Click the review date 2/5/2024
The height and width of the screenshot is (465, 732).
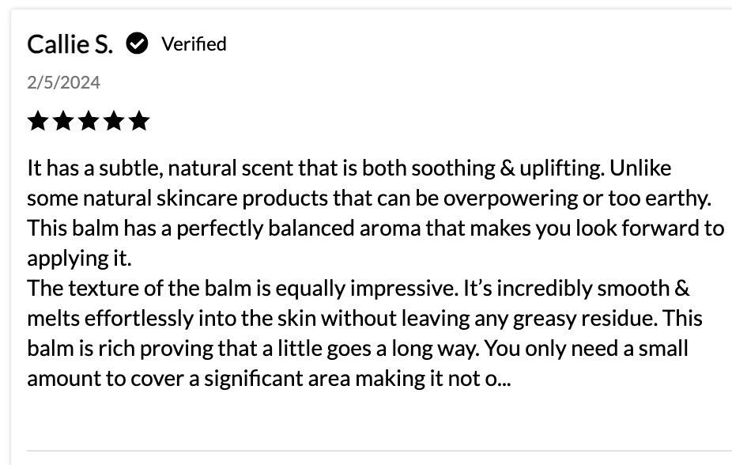[x=64, y=82]
